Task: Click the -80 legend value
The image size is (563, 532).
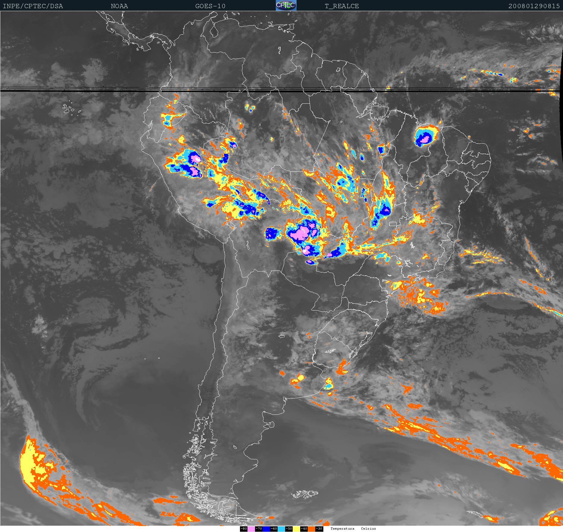Action: click(x=244, y=529)
